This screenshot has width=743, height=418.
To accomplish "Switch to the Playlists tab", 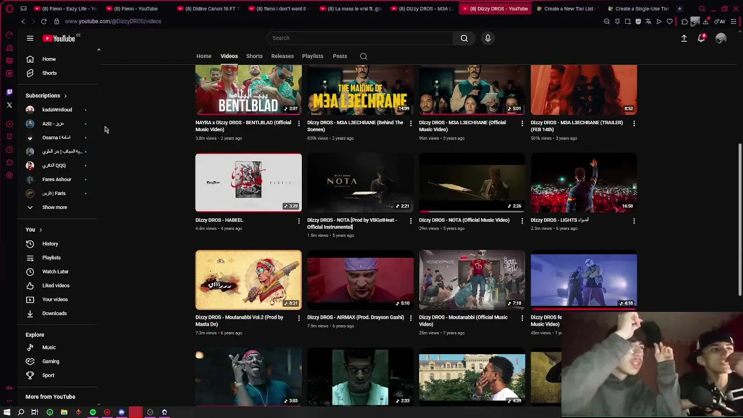I will (x=312, y=56).
